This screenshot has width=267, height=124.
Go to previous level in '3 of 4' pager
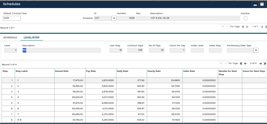click(245, 63)
